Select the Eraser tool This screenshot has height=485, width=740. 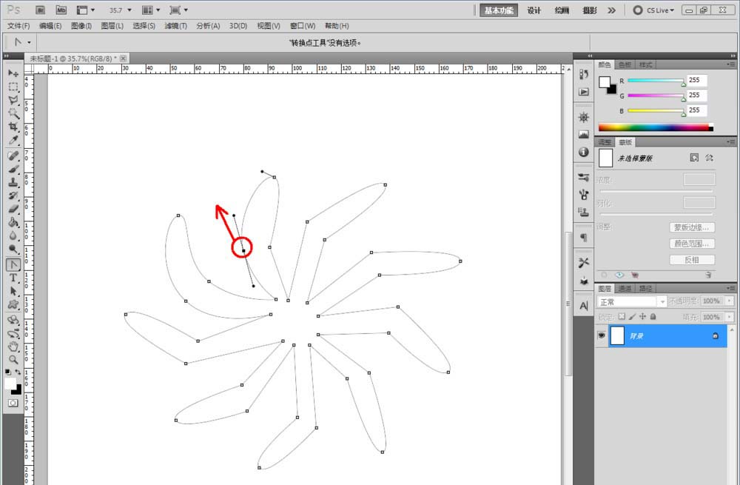tap(13, 208)
